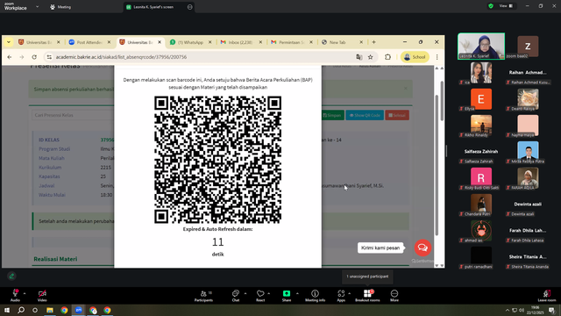This screenshot has width=561, height=316.
Task: Switch to Post Attendee browser tab
Action: coord(89,42)
